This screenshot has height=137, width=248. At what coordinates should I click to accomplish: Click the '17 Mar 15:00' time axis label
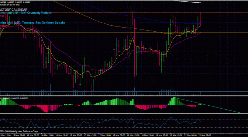(x=90, y=136)
